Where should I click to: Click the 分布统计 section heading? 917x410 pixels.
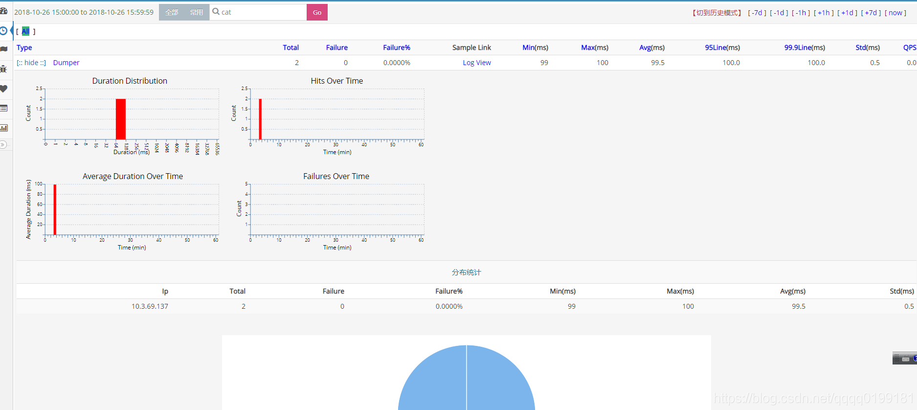467,272
